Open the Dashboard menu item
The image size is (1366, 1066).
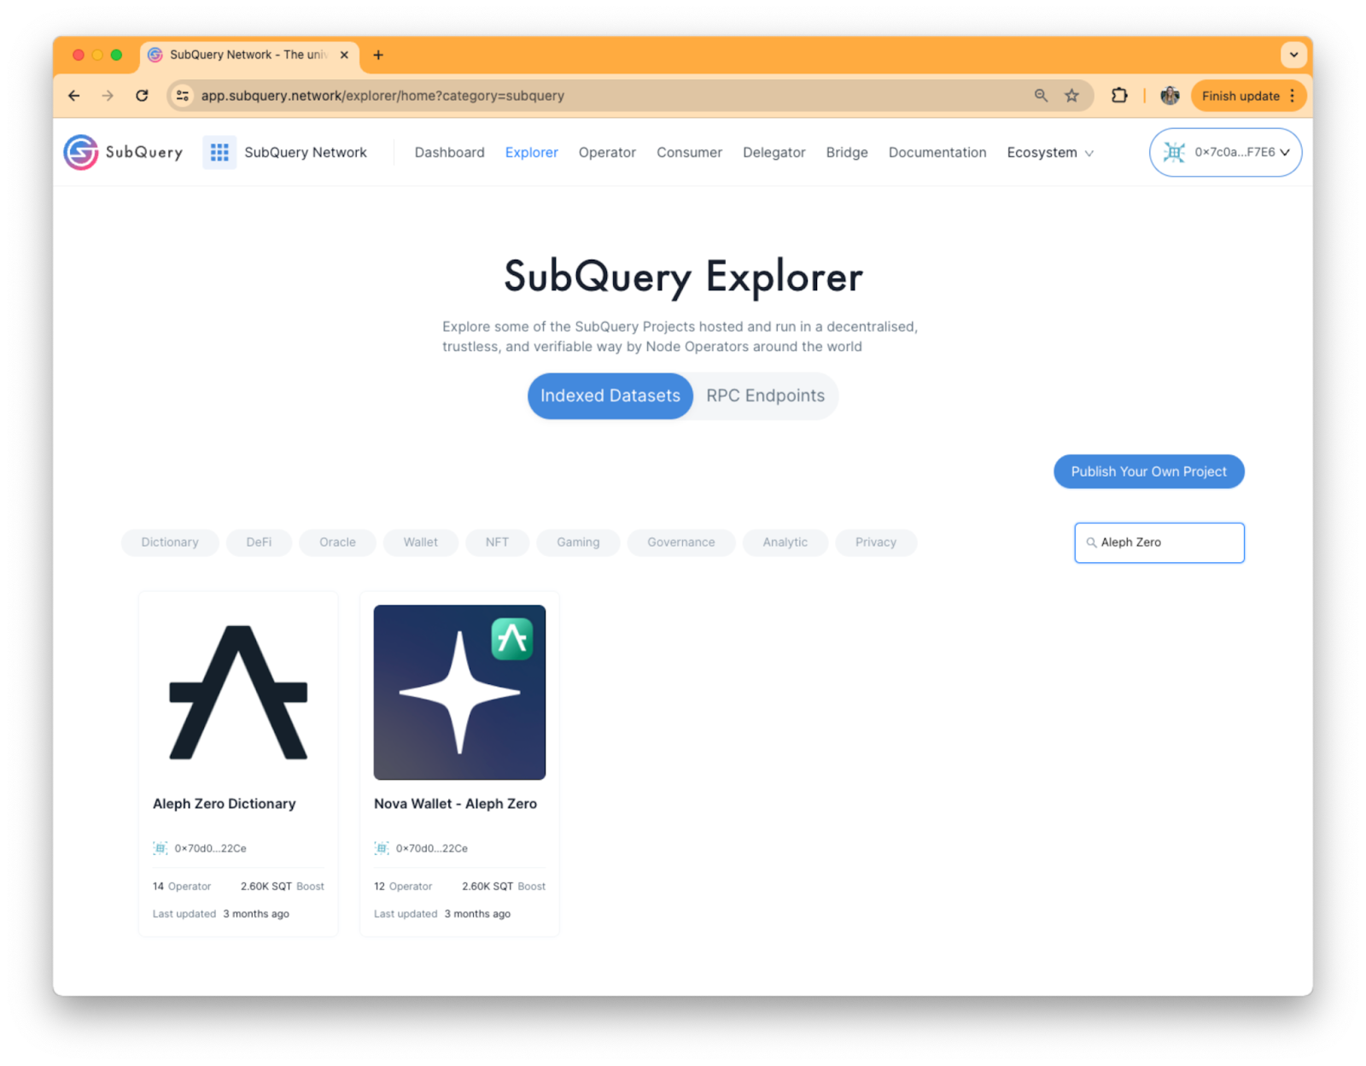click(x=449, y=152)
